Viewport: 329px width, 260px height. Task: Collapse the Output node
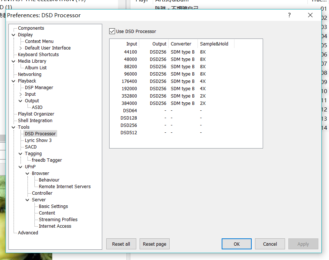(x=21, y=101)
